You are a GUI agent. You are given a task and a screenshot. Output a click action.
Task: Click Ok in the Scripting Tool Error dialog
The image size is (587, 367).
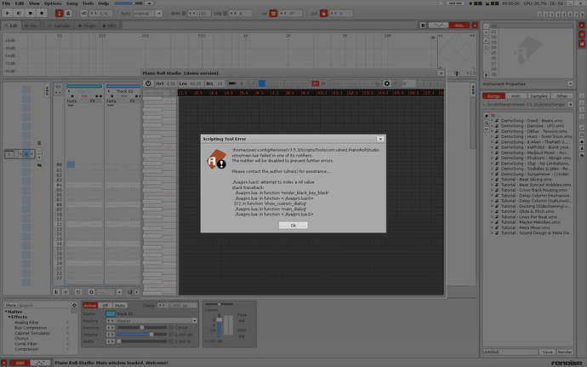tap(293, 226)
